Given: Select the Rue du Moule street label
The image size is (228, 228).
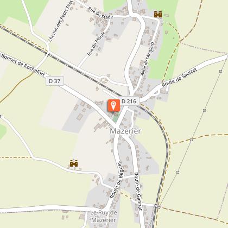Looking at the screenshot, I should click(96, 43).
